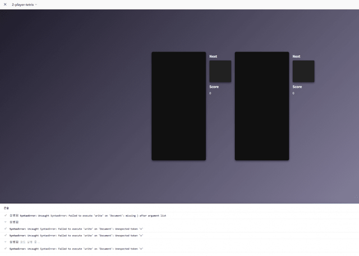This screenshot has height=256, width=359.
Task: Collapse the fifth console entry's chevron
Action: (5, 242)
